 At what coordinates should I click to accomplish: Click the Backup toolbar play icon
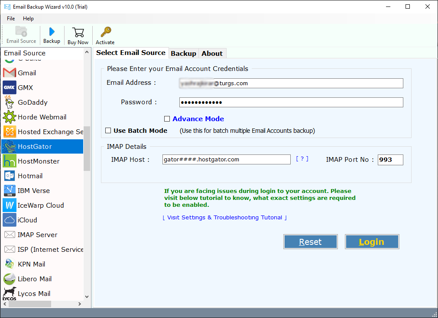pos(52,32)
